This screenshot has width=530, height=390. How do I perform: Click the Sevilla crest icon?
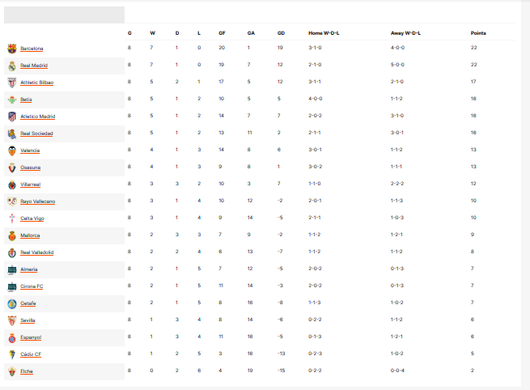[x=12, y=320]
